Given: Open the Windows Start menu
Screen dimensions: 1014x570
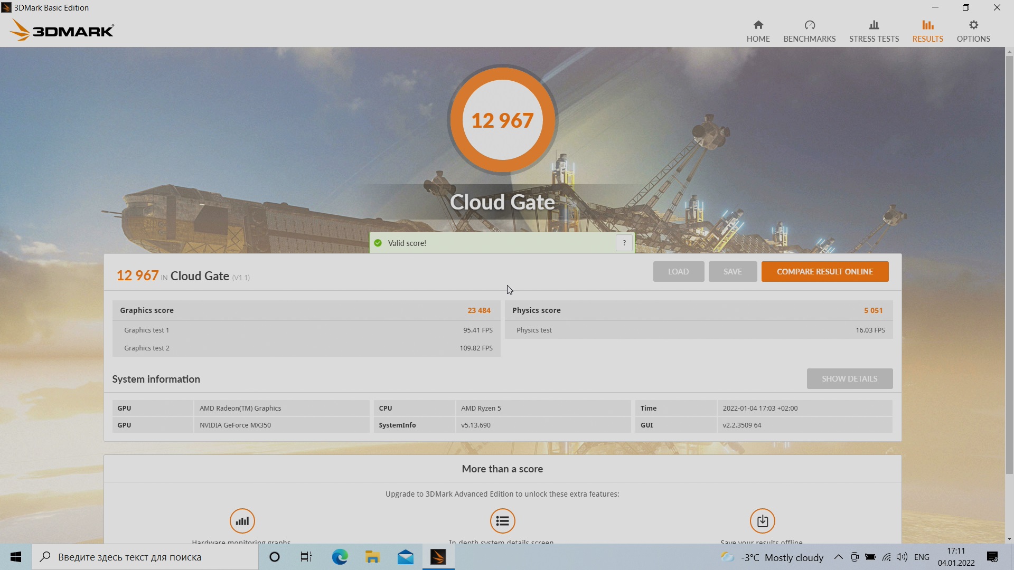Looking at the screenshot, I should pos(16,557).
